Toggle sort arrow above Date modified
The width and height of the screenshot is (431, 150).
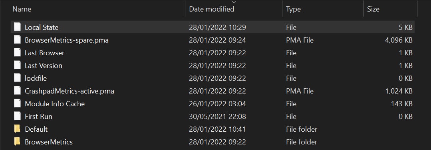point(234,2)
